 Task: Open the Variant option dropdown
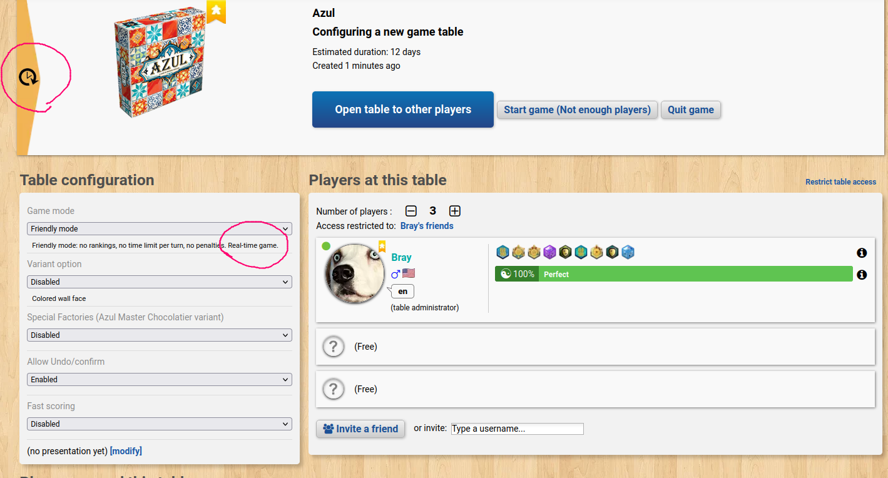tap(160, 282)
